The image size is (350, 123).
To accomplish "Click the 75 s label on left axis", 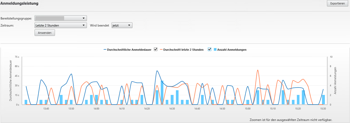I will (x=17, y=57).
